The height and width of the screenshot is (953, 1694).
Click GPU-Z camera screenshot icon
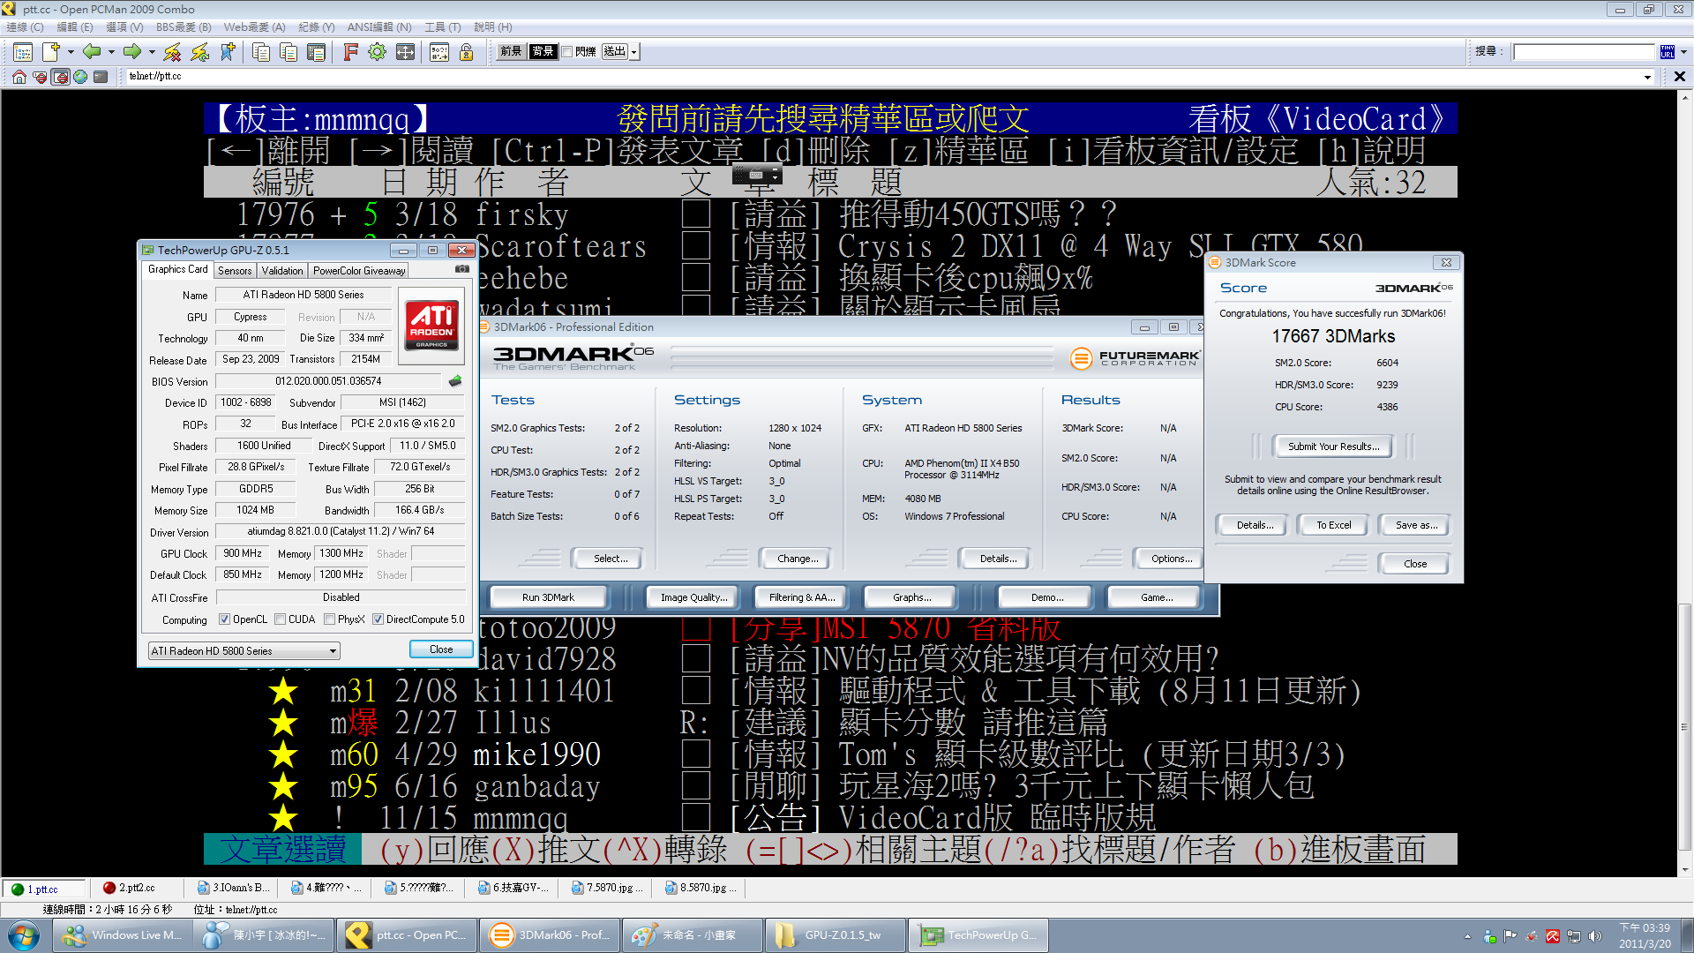click(x=461, y=269)
